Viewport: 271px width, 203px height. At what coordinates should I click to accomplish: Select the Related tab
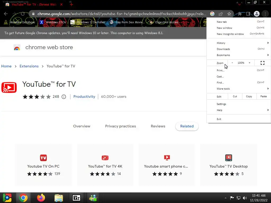tap(187, 126)
